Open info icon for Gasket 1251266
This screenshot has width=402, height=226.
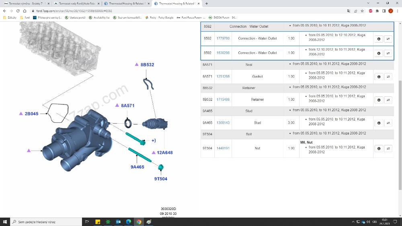[379, 77]
